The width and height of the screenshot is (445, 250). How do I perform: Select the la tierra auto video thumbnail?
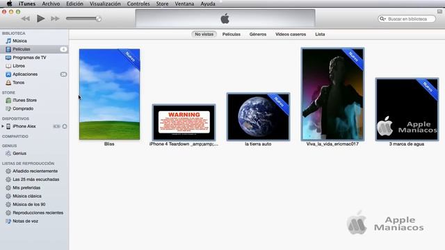click(258, 117)
